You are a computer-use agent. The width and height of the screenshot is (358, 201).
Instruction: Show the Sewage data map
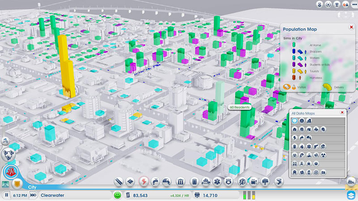309,138
